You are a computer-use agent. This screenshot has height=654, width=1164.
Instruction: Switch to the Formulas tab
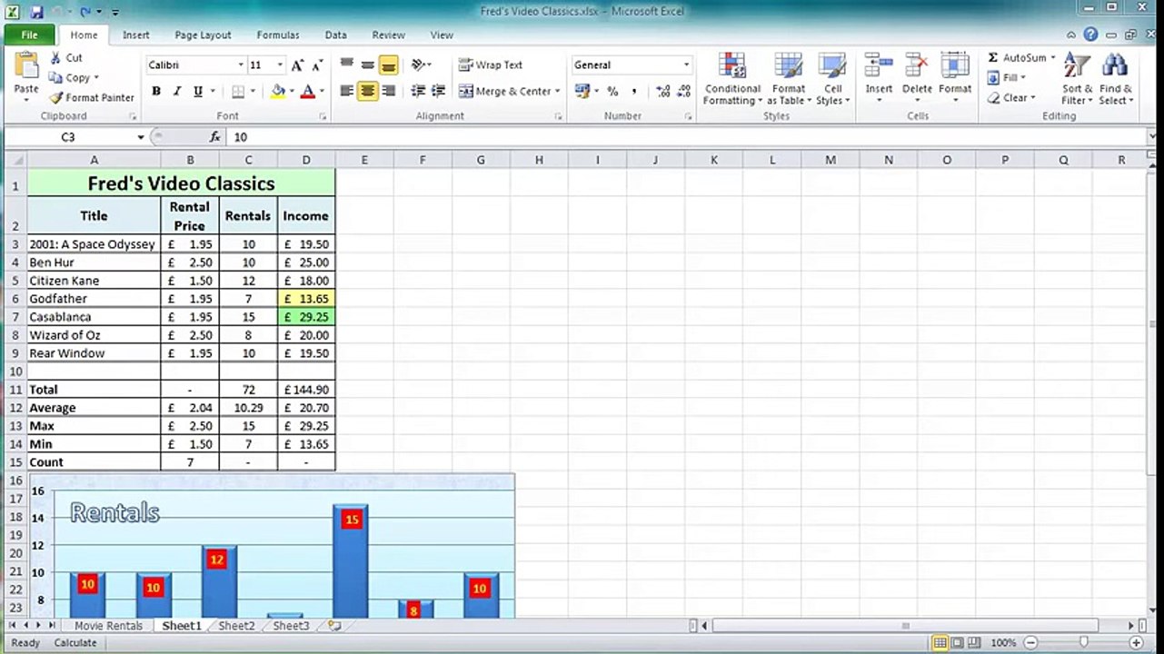coord(278,35)
